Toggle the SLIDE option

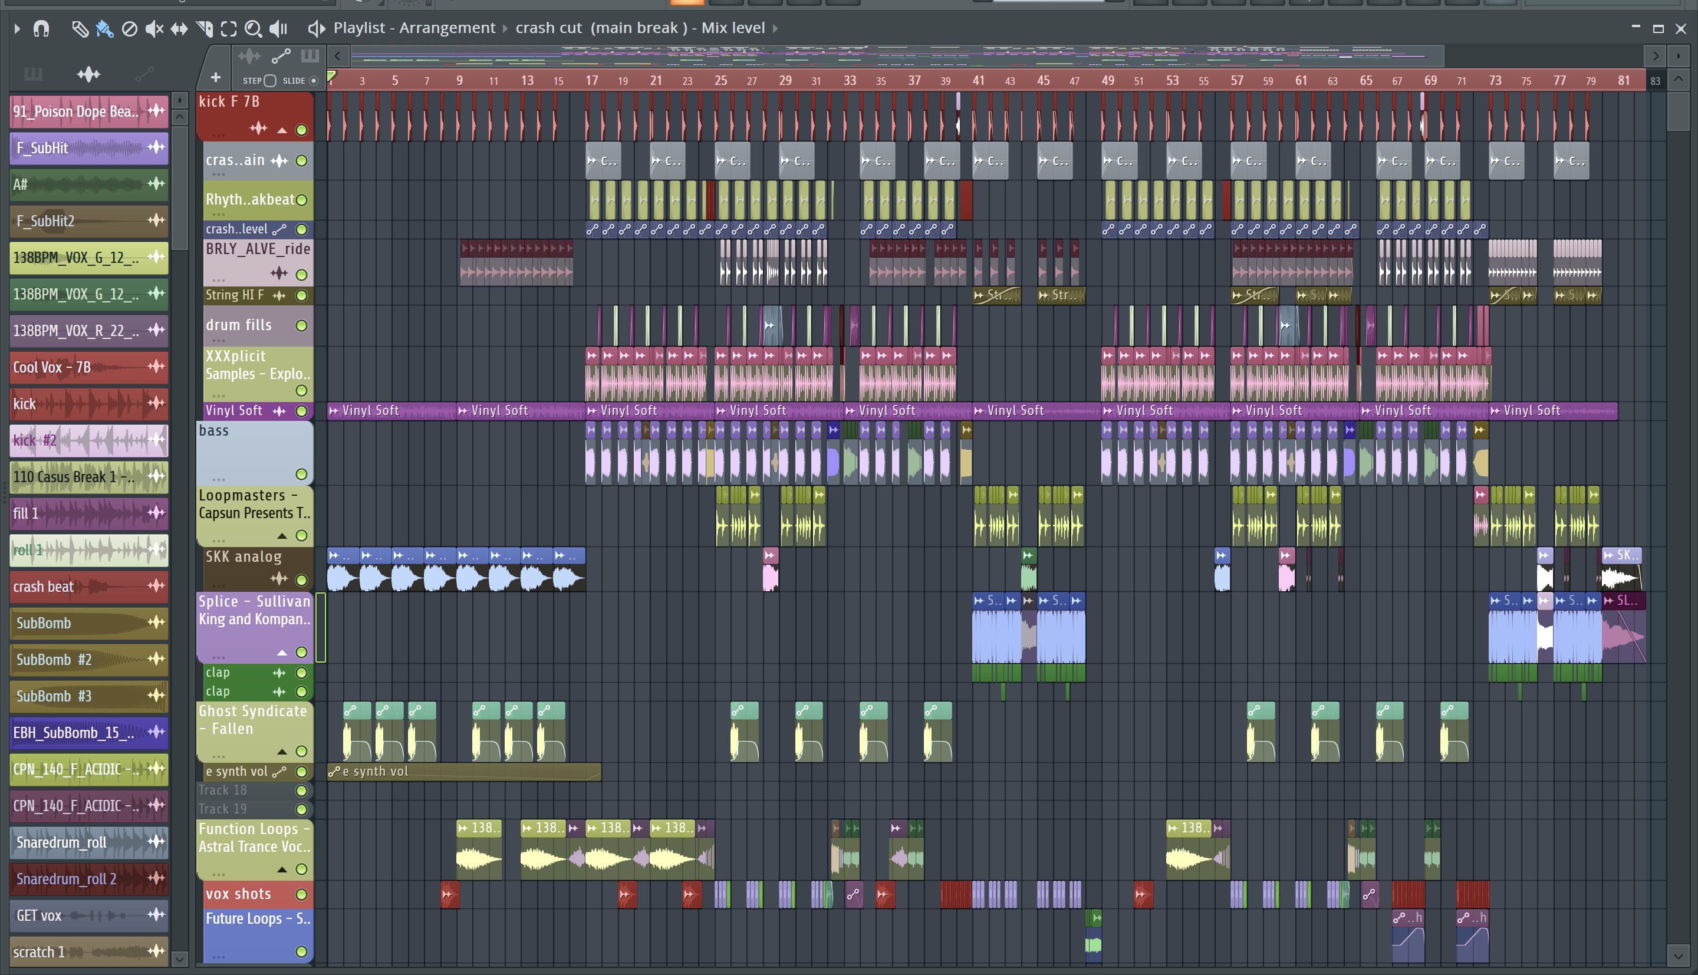point(312,81)
